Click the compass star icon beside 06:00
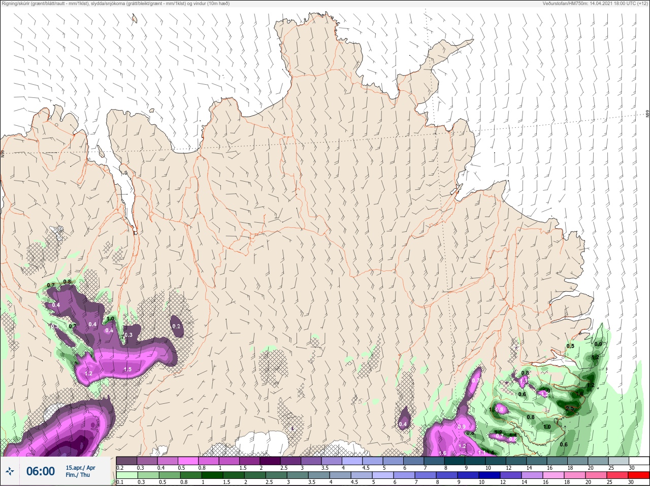 point(10,471)
